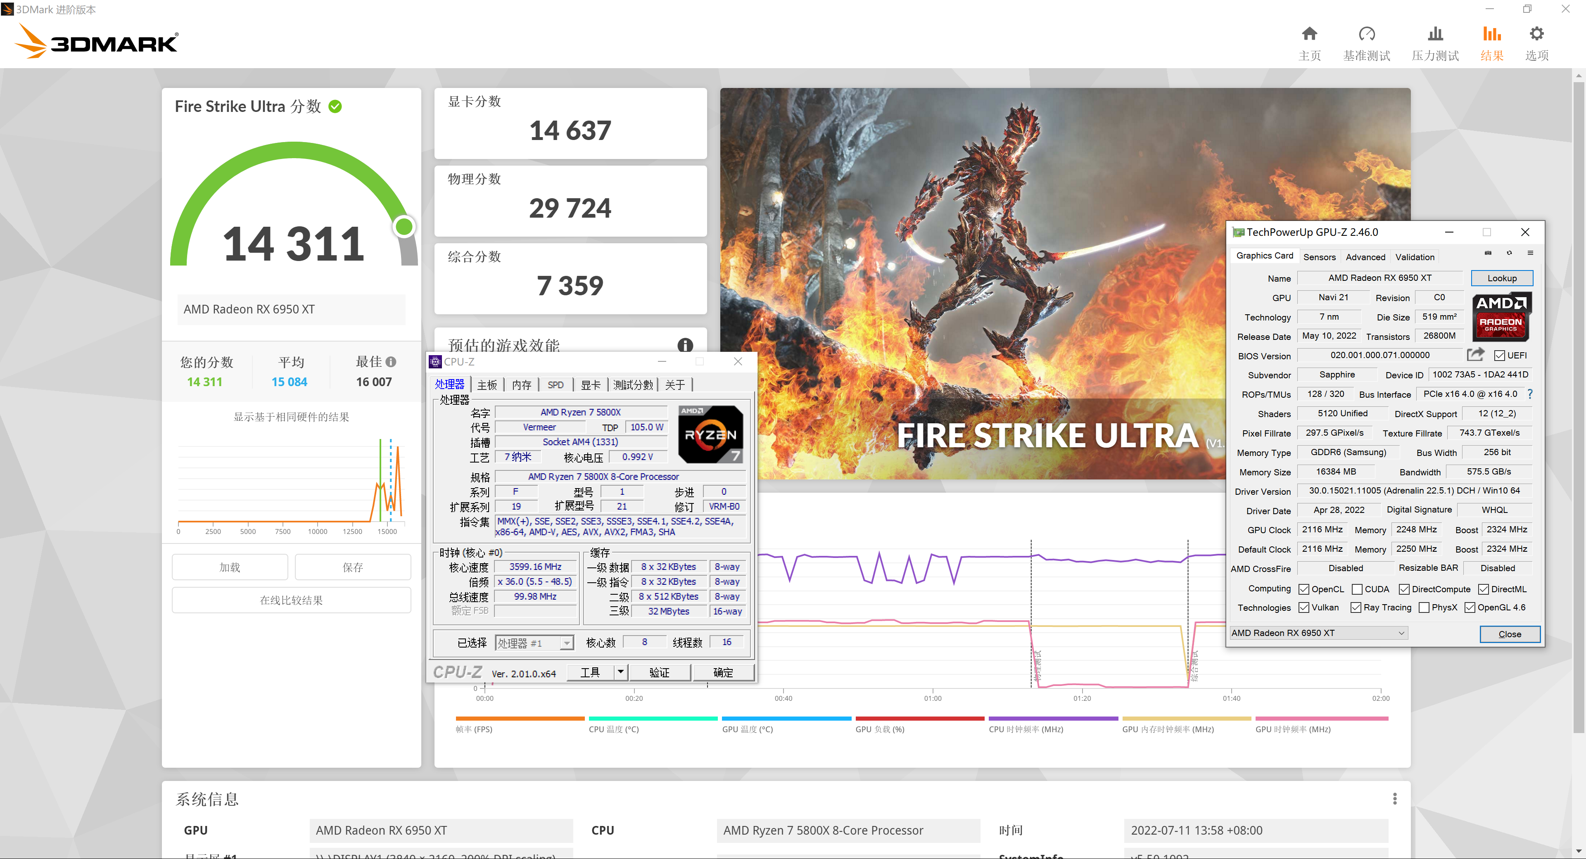Switch to the Sensors tab in GPU-Z
1586x859 pixels.
tap(1319, 257)
